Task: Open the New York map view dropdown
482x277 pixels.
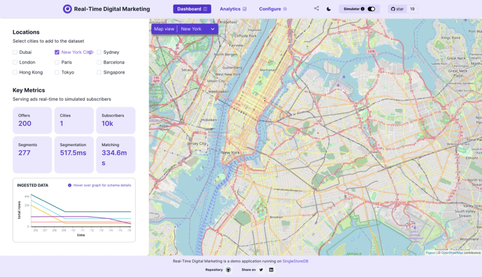Action: pos(198,29)
